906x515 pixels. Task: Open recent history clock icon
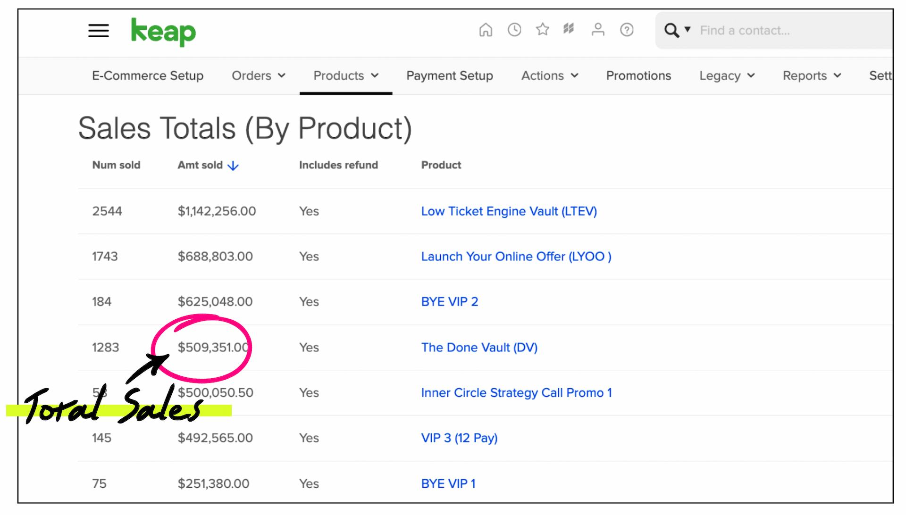514,30
